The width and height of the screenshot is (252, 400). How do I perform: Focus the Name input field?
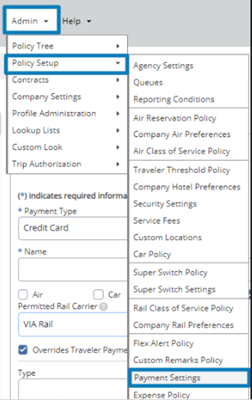click(x=72, y=269)
